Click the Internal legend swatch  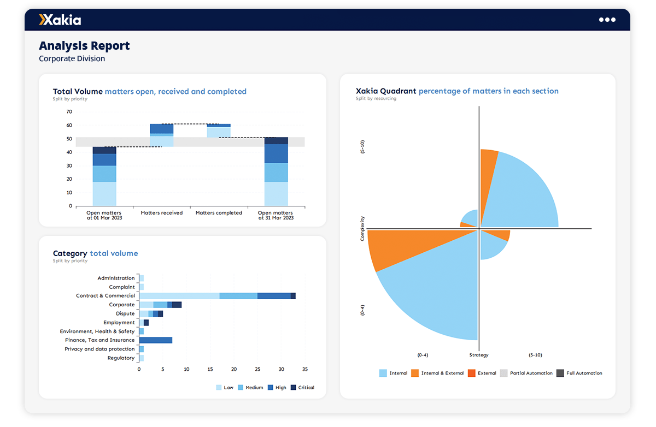[x=383, y=373]
